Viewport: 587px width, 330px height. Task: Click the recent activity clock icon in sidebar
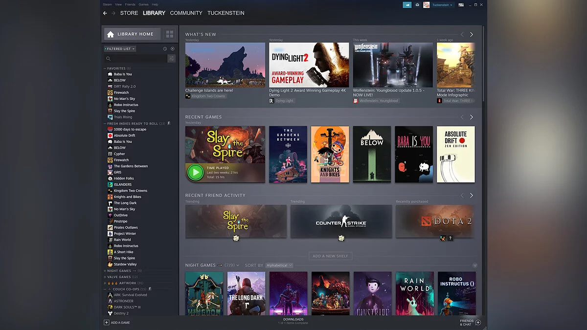click(x=165, y=49)
